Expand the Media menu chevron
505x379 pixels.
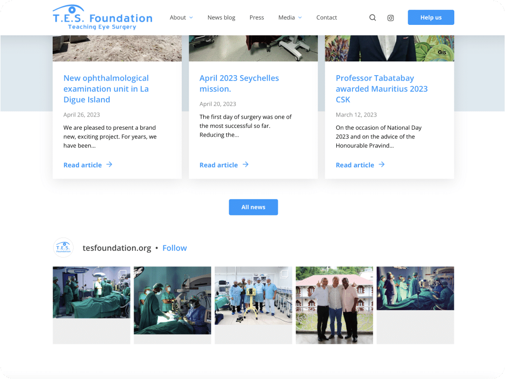coord(300,18)
